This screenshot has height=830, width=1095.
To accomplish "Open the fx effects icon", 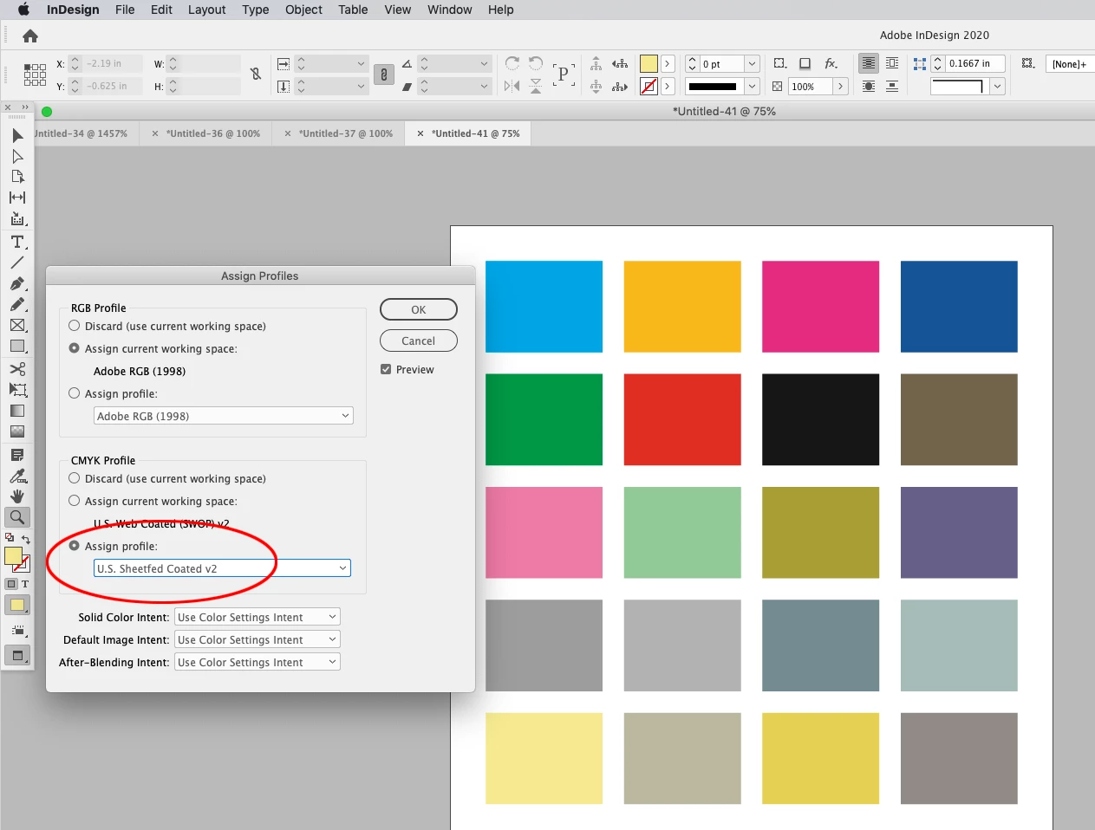I will (831, 63).
